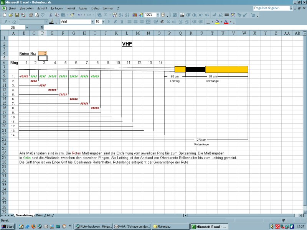Click the Format Painter brush icon

point(72,15)
